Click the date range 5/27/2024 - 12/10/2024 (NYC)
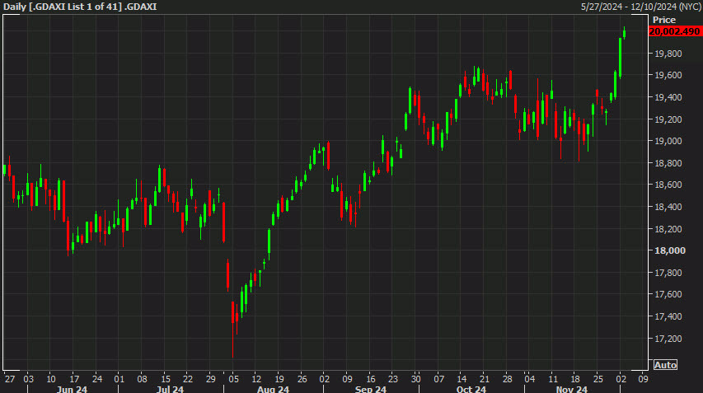The height and width of the screenshot is (393, 703). pos(640,7)
